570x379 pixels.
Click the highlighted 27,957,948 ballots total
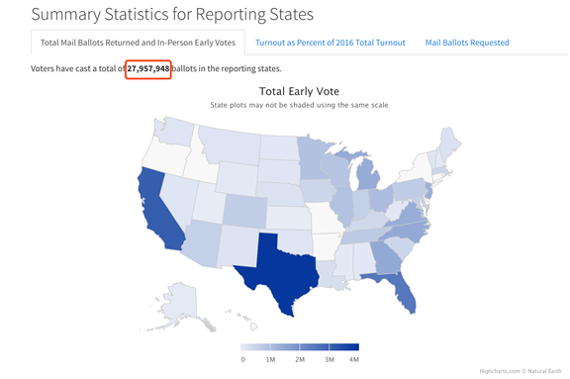point(148,68)
